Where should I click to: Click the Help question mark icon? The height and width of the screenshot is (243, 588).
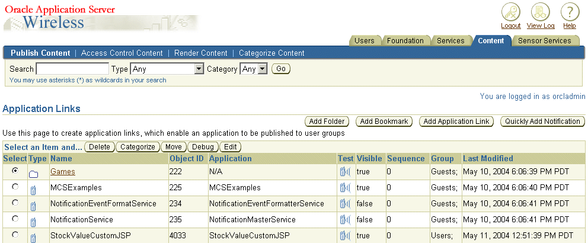pos(570,12)
